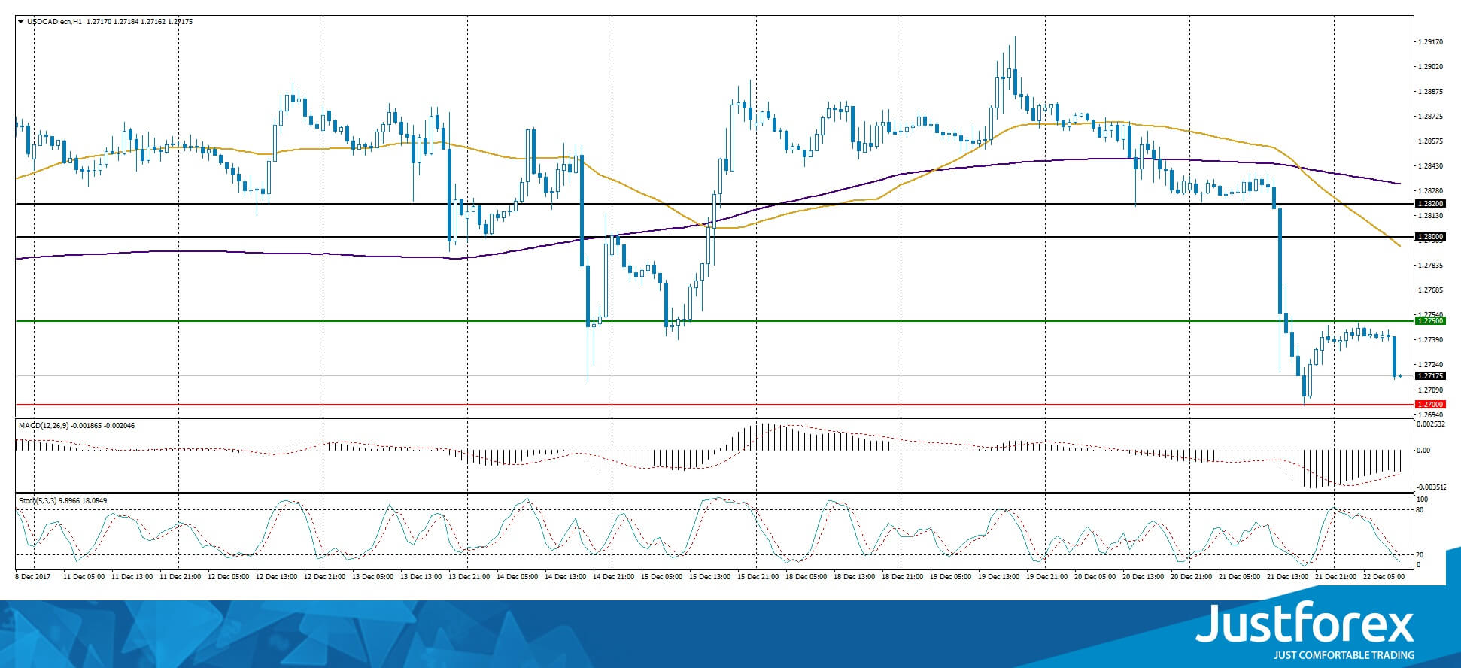
Task: Click the 1.28575 price axis label
Action: [1430, 141]
